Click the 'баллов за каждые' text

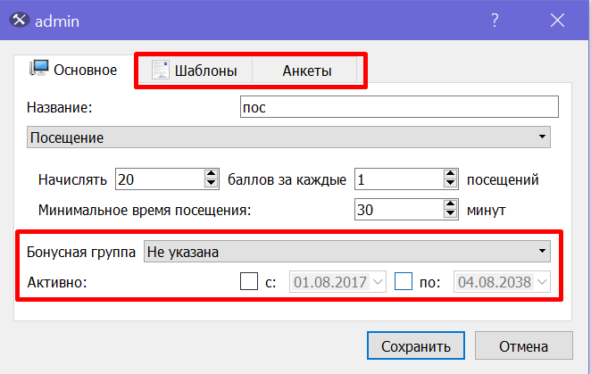tap(287, 179)
